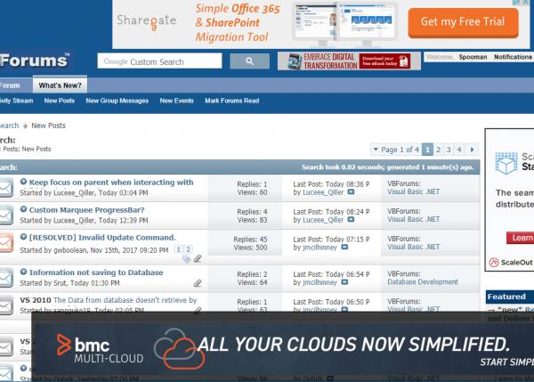Image resolution: width=534 pixels, height=382 pixels.
Task: Open thread Keep focus on parent when interacting
Action: pos(111,183)
